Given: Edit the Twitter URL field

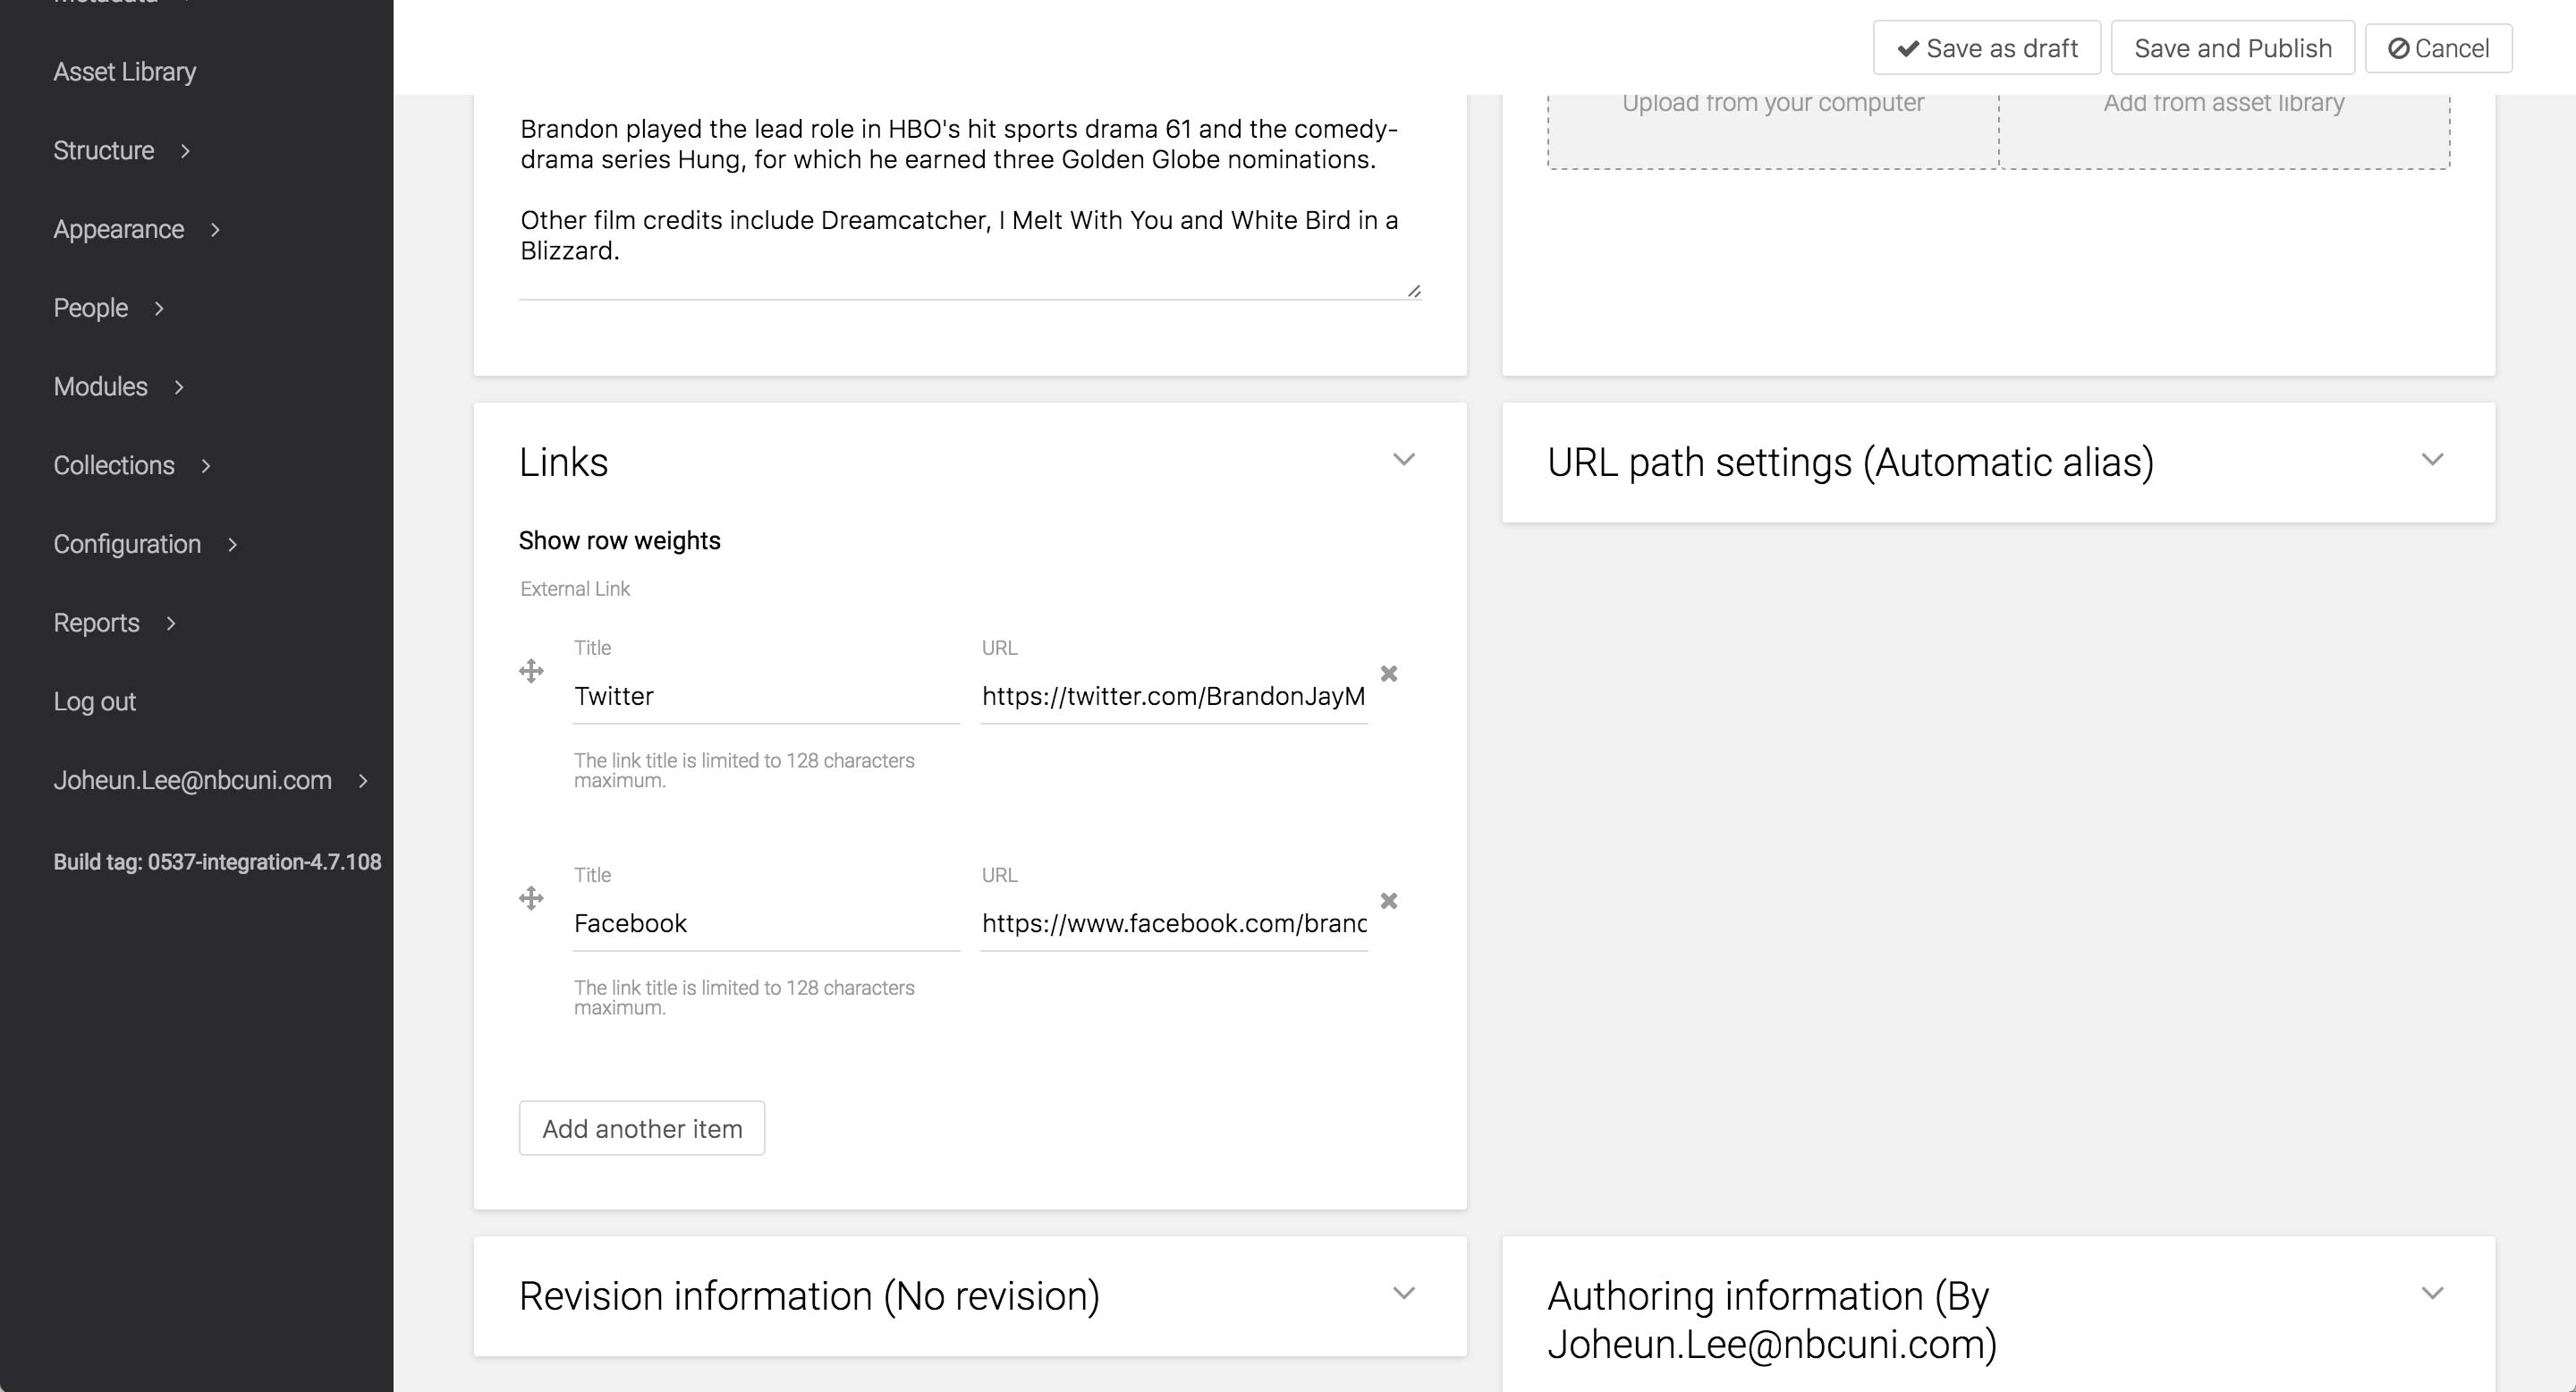Looking at the screenshot, I should (1172, 697).
